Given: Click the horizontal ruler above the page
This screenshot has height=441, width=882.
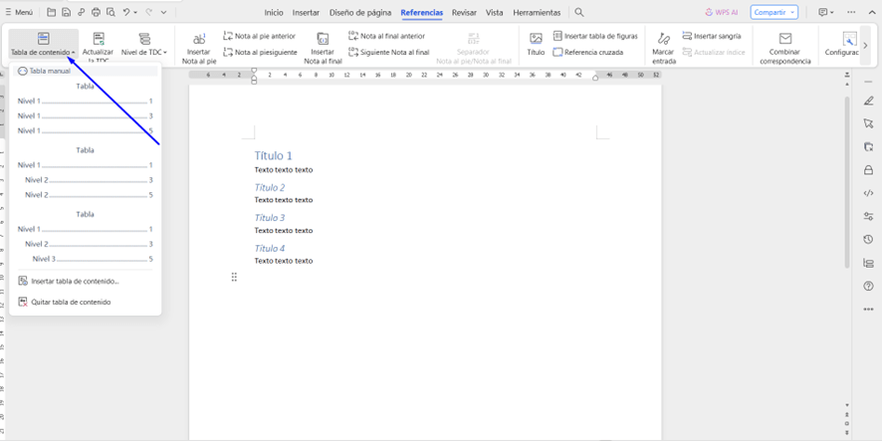Looking at the screenshot, I should tap(425, 75).
